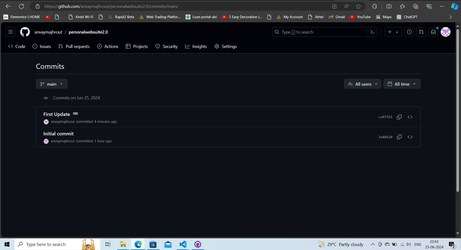Expand the create new plus dropdown

coord(393,32)
